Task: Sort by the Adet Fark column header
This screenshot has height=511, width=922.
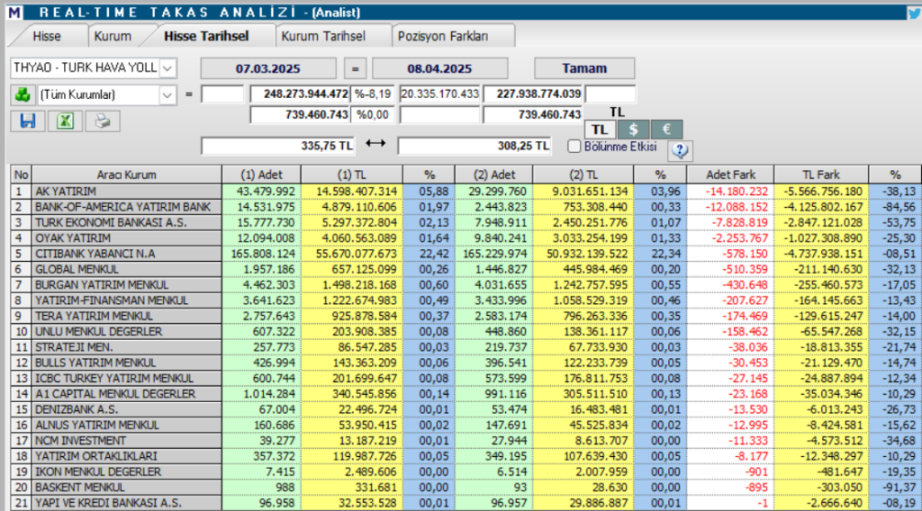Action: point(725,174)
